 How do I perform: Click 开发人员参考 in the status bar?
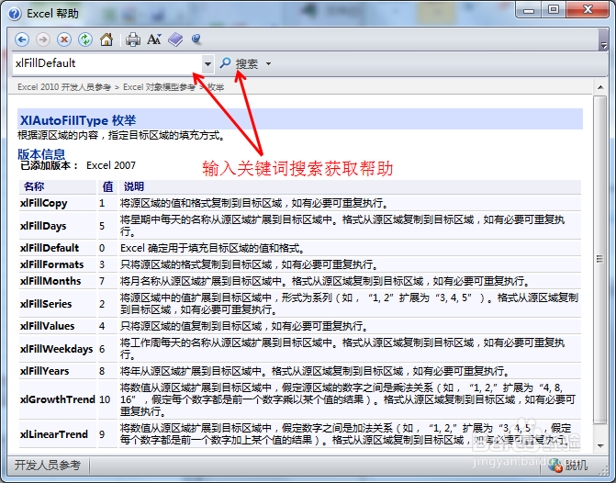point(48,466)
